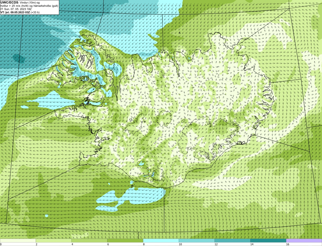The width and height of the screenshot is (322, 246).
Task: Click the '0' label on the color scale
Action: point(1,244)
